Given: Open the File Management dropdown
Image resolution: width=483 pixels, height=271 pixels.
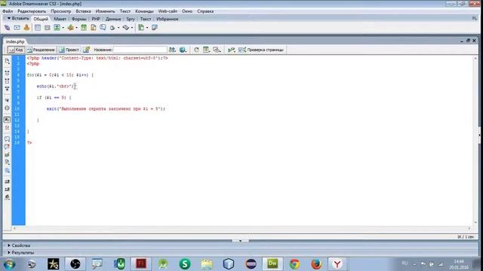Looking at the screenshot, I should (172, 50).
